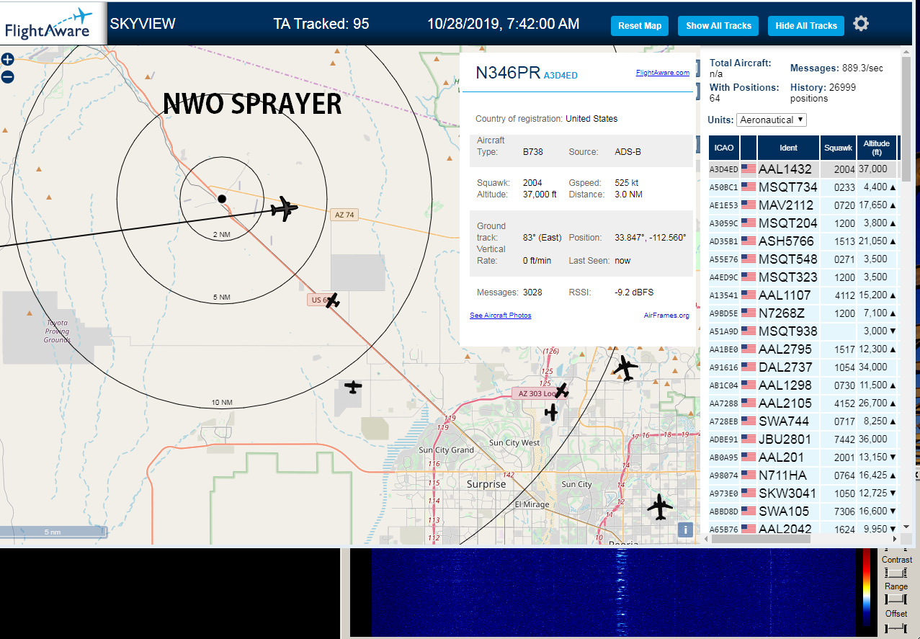Select the AAL1107 aircraft row
The width and height of the screenshot is (920, 639).
(x=804, y=295)
